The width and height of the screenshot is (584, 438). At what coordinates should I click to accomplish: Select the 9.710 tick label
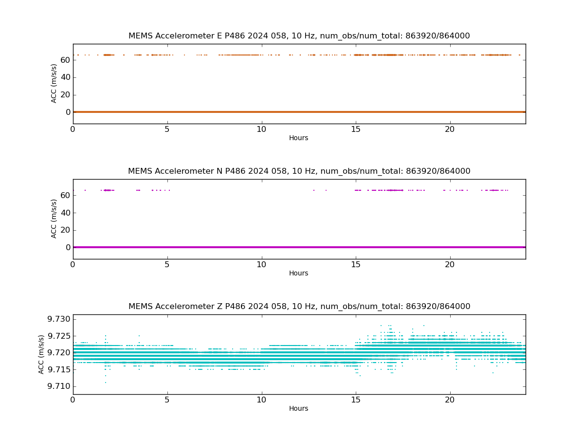pos(58,386)
